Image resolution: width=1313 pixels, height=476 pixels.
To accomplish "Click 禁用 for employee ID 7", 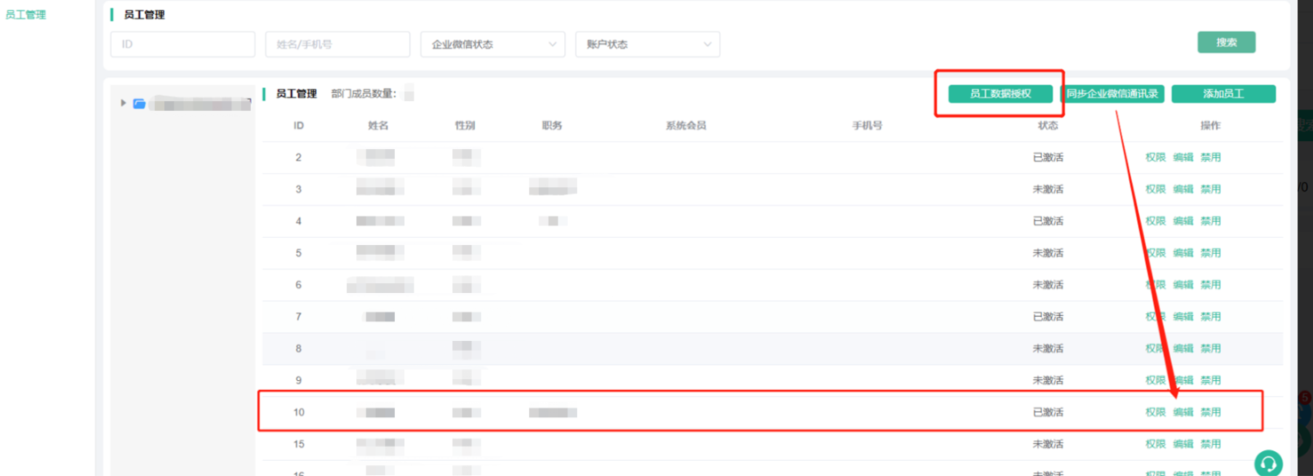I will (1211, 317).
